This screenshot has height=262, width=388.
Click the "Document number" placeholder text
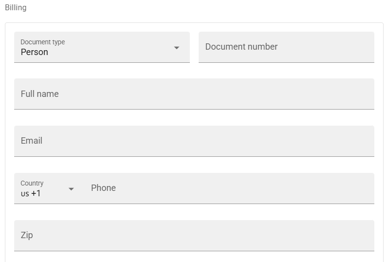pos(241,47)
